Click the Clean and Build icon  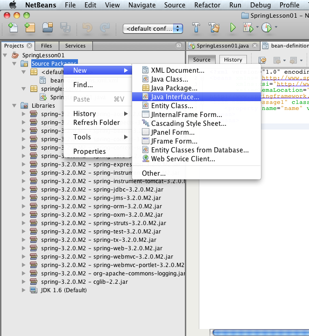tap(214, 27)
